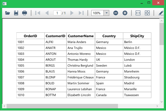This screenshot has height=111, width=166.
Task: Click the AROUT customer ID cell
Action: tap(55, 60)
